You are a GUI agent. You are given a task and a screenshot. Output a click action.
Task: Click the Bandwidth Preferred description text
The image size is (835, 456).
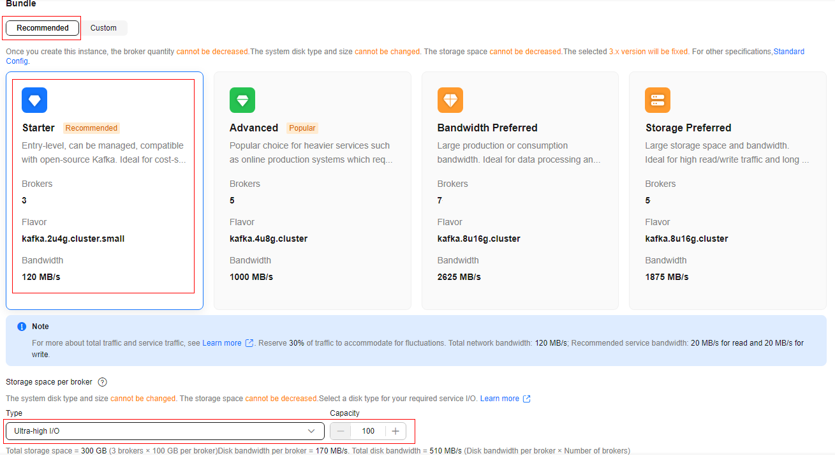pyautogui.click(x=519, y=152)
